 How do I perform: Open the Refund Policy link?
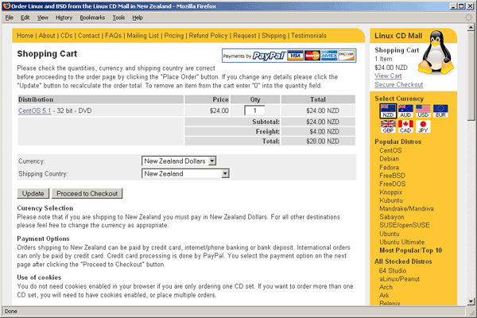[x=208, y=36]
